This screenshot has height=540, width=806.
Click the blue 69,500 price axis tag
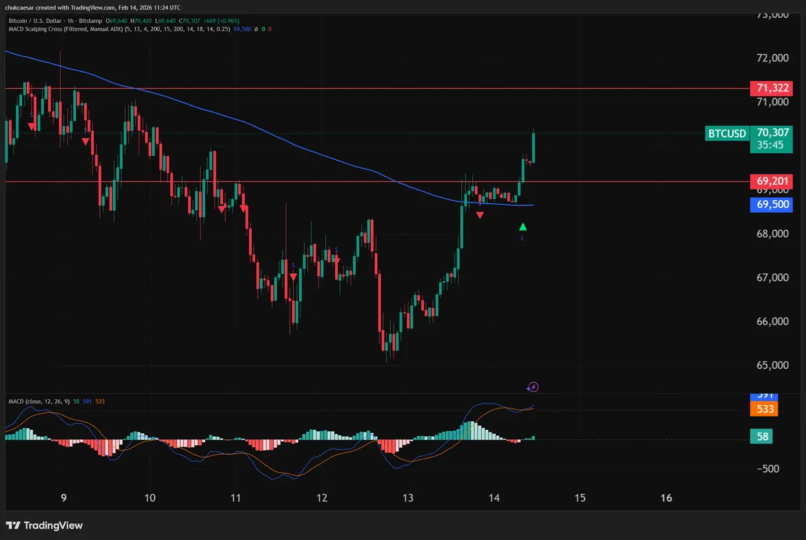pyautogui.click(x=771, y=205)
